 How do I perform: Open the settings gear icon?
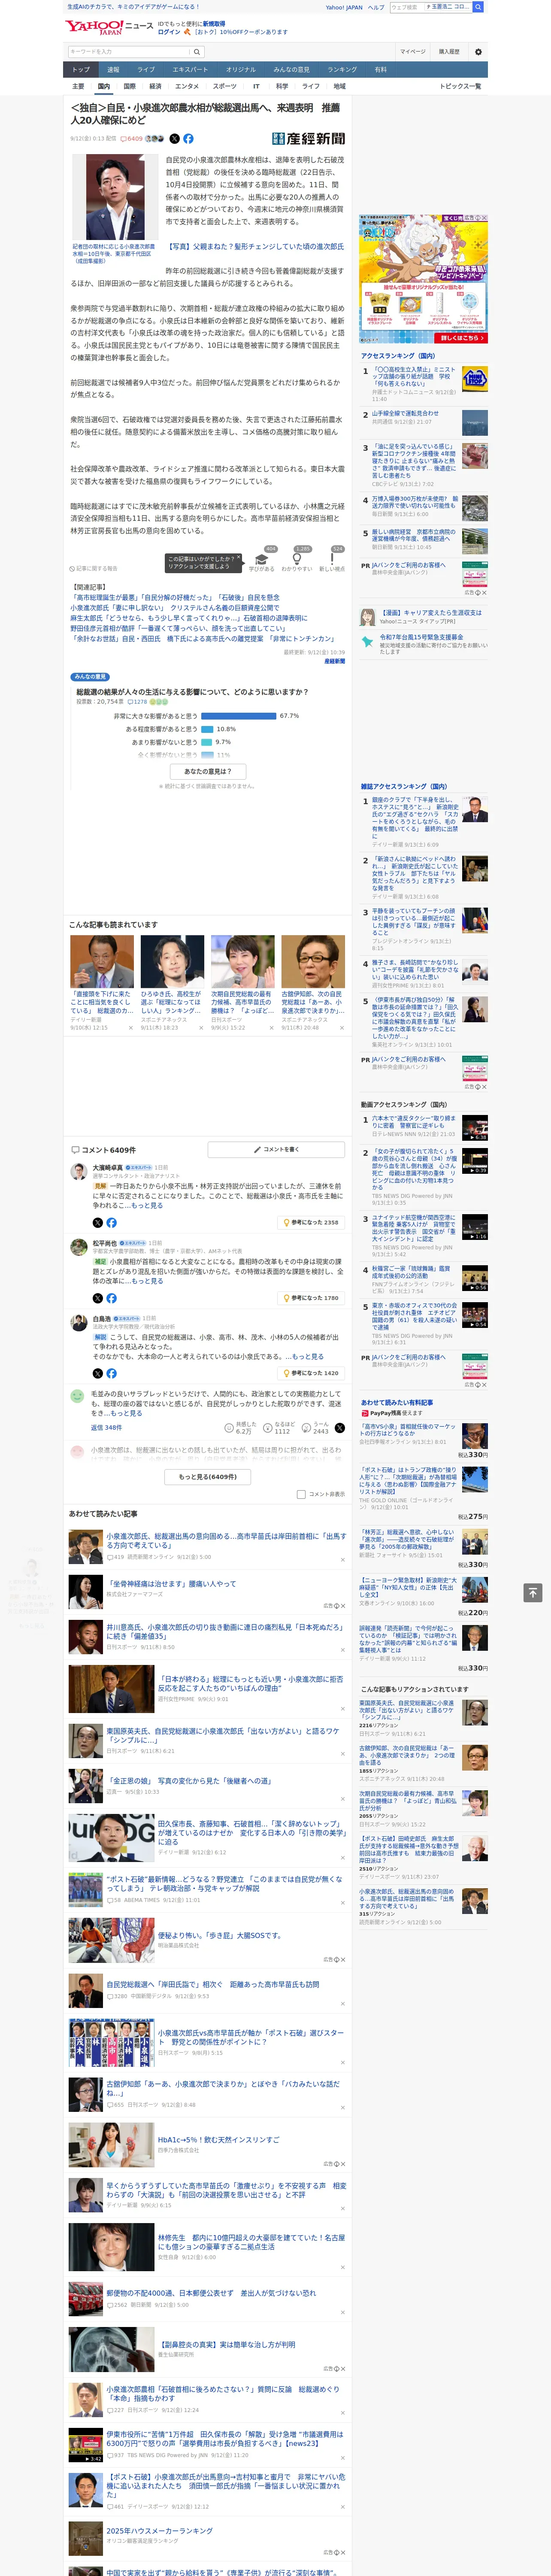click(478, 52)
